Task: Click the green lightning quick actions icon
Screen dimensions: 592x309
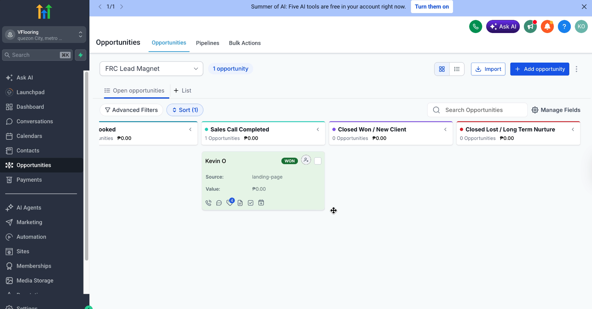Action: (x=80, y=55)
